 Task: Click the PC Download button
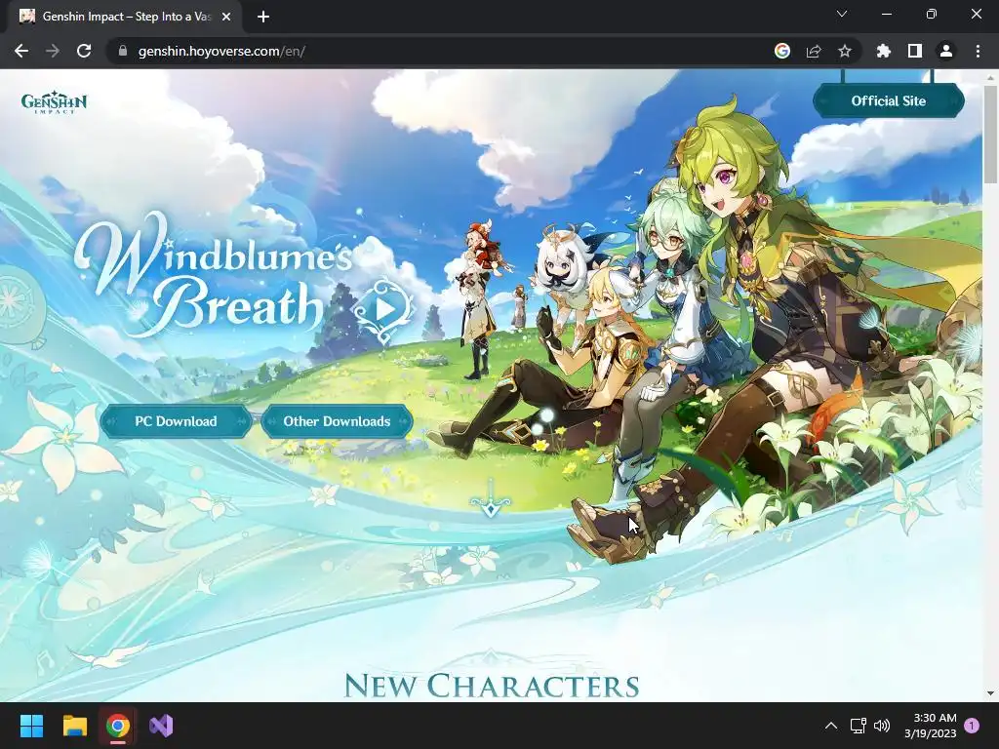point(176,421)
